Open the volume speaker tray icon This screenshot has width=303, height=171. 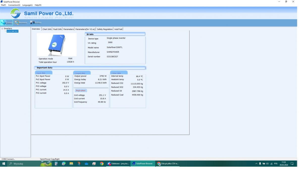coord(268,164)
